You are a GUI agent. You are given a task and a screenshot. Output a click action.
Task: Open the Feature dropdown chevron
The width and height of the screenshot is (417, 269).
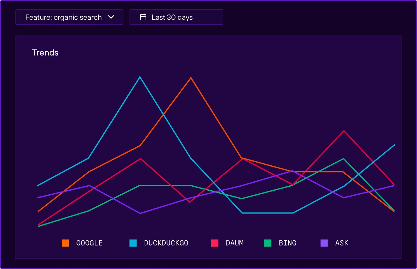111,17
